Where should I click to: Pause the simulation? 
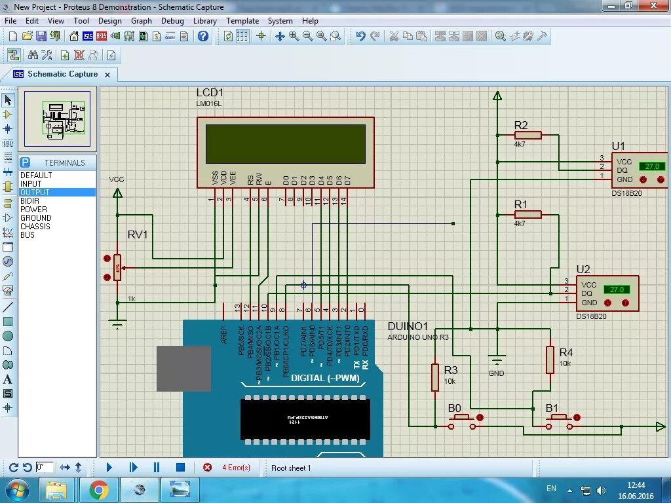tap(157, 468)
